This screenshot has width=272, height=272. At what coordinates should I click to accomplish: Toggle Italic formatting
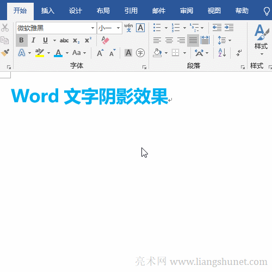33,40
